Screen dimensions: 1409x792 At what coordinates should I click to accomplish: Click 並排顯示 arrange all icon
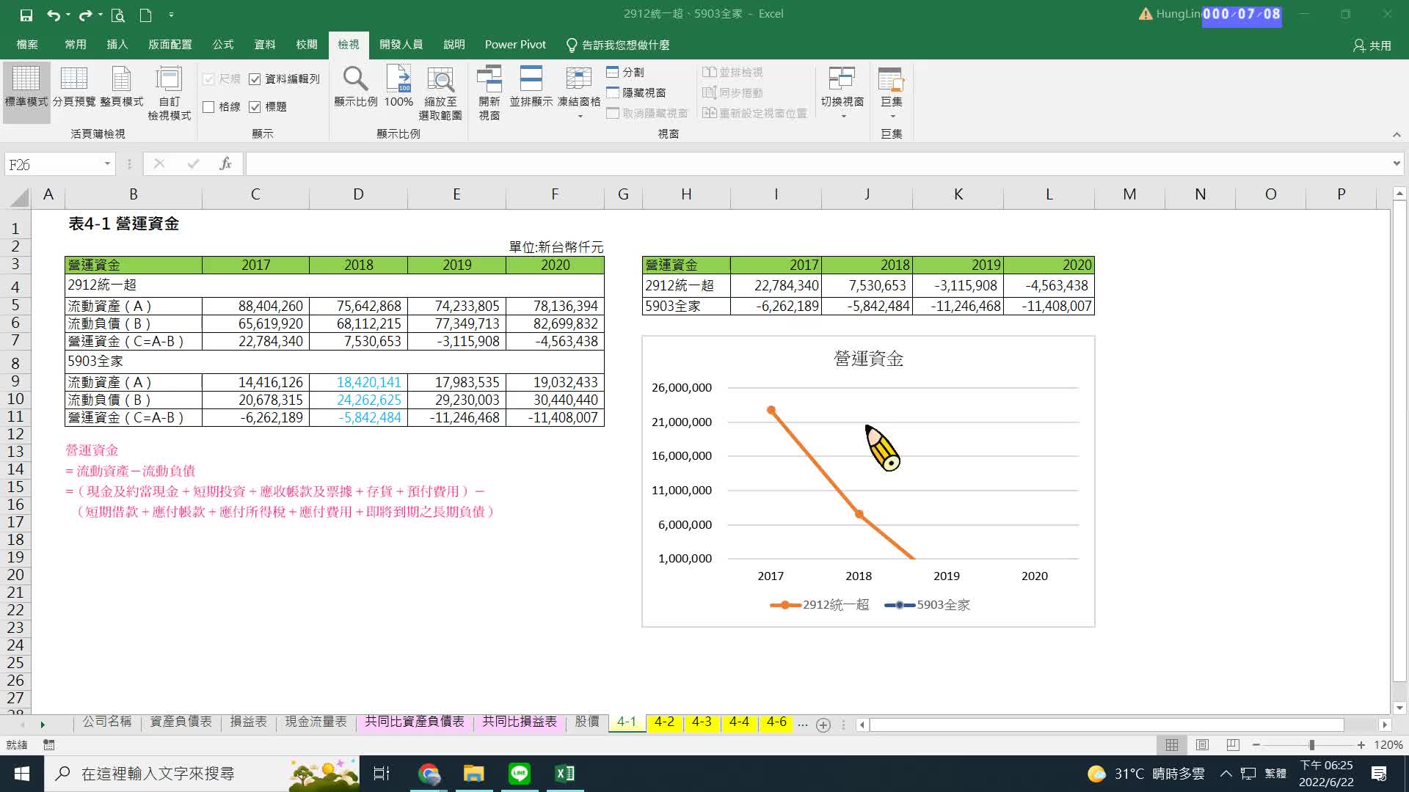click(531, 87)
